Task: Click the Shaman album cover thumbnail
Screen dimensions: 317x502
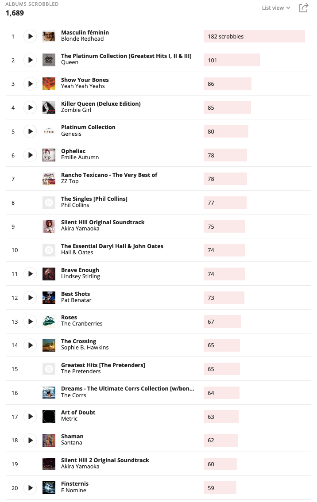Action: coord(49,440)
